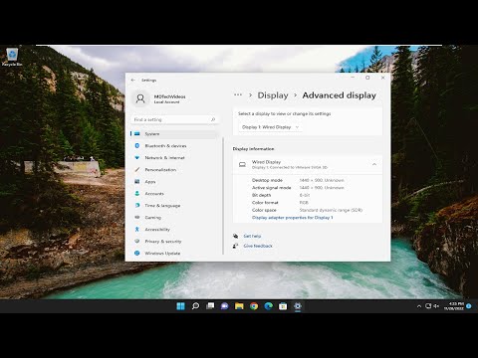Open taskbar Search
This screenshot has height=358, width=478.
click(195, 306)
